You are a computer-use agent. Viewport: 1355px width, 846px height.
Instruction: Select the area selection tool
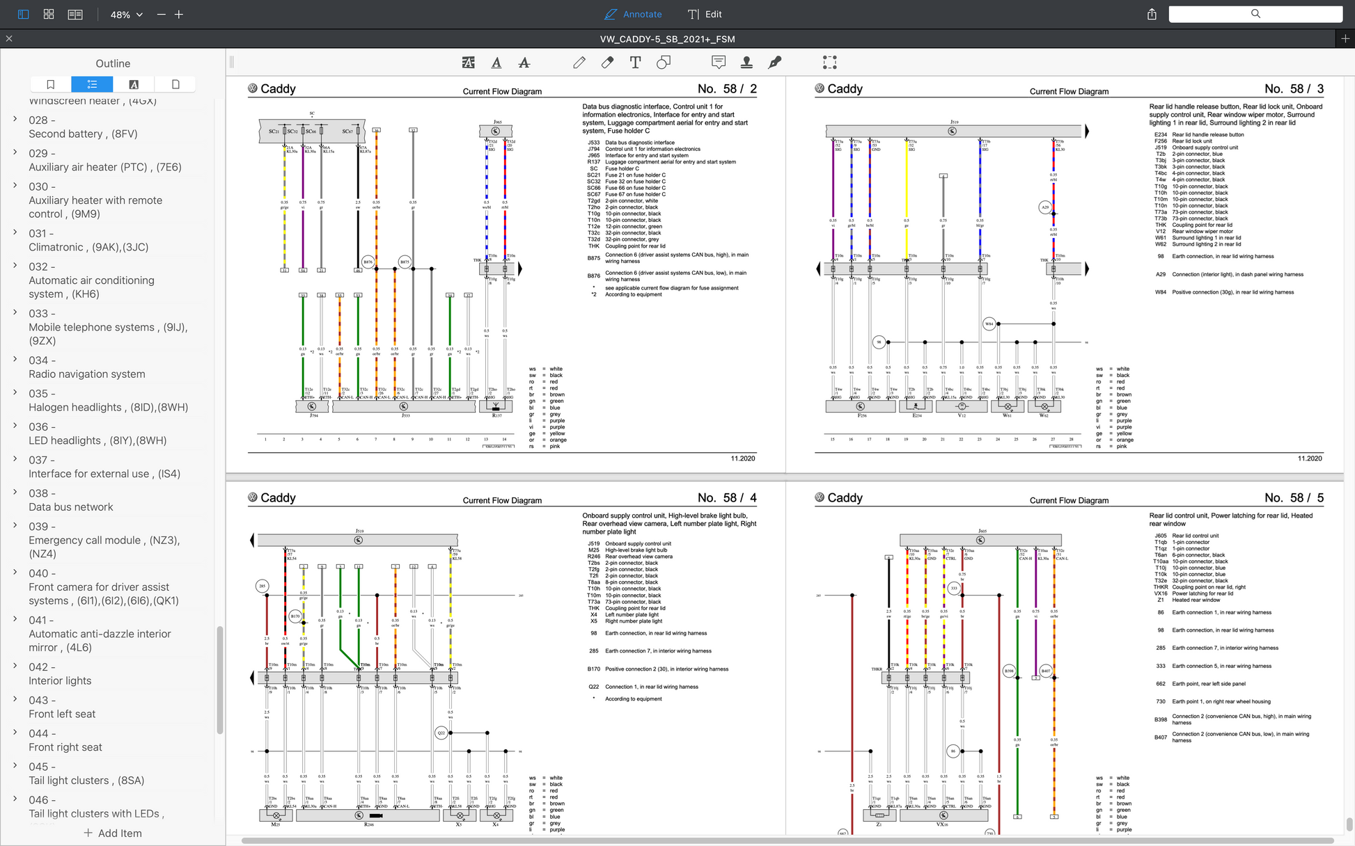point(829,63)
